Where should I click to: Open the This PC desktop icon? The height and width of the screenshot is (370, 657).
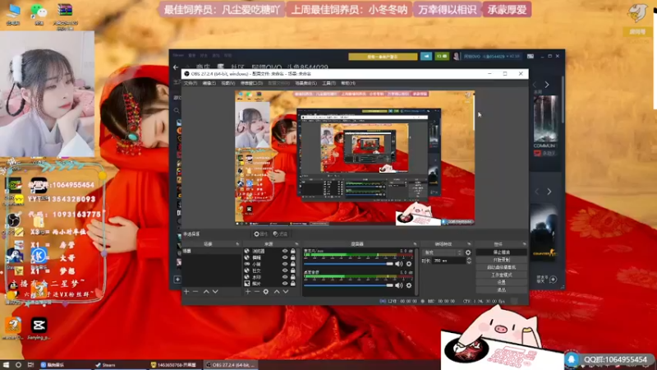13,13
